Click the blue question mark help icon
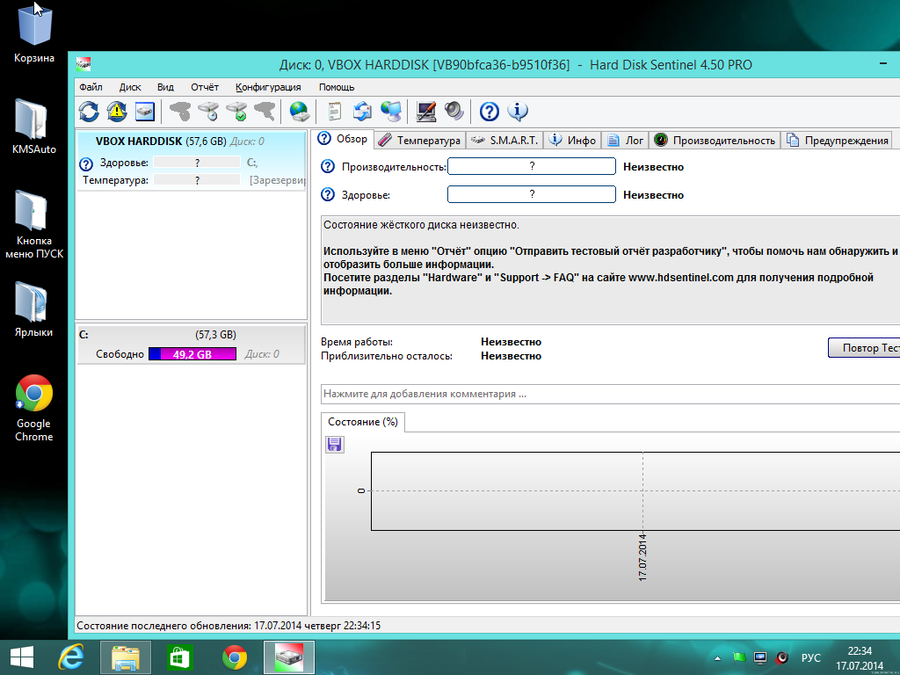 point(489,112)
